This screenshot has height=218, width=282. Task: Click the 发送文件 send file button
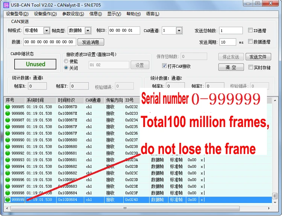coord(258,57)
